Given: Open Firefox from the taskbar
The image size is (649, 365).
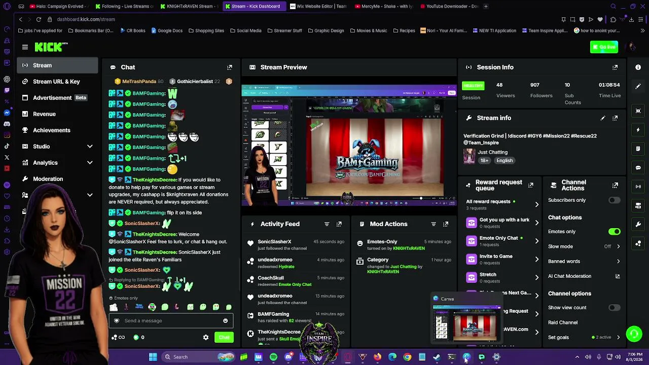Looking at the screenshot, I should click(377, 357).
